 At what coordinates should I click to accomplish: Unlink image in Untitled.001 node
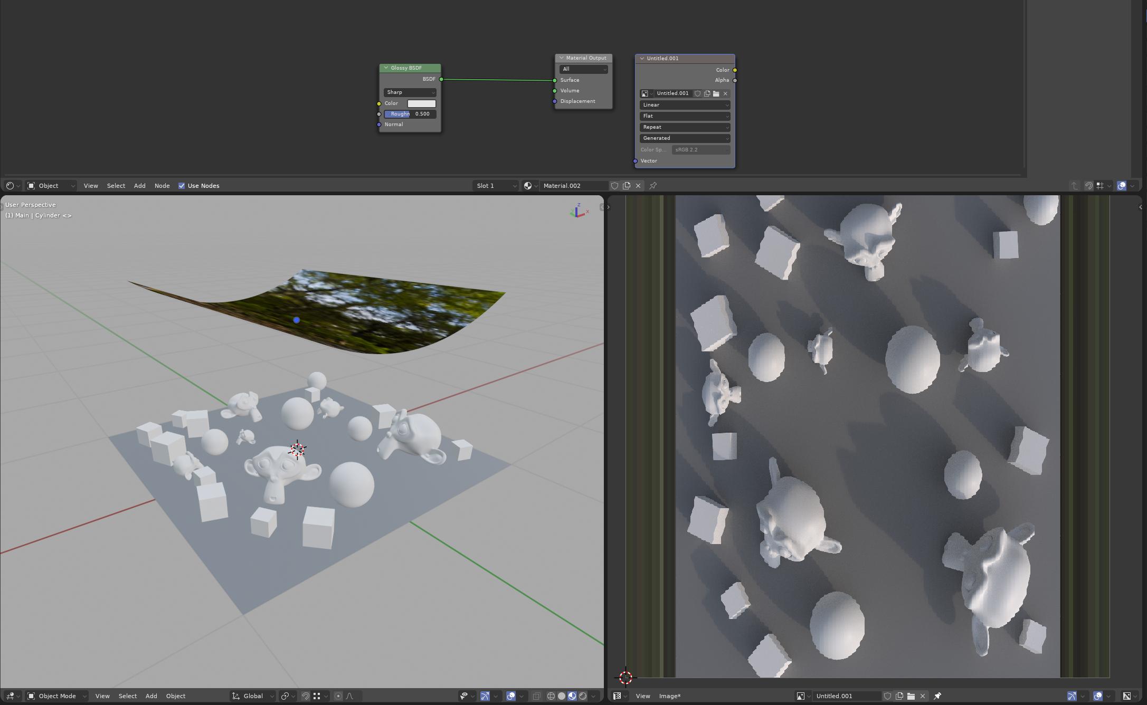coord(725,93)
